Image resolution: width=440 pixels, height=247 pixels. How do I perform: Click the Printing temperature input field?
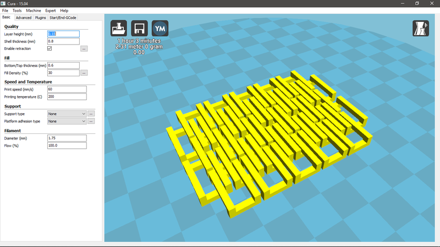67,97
